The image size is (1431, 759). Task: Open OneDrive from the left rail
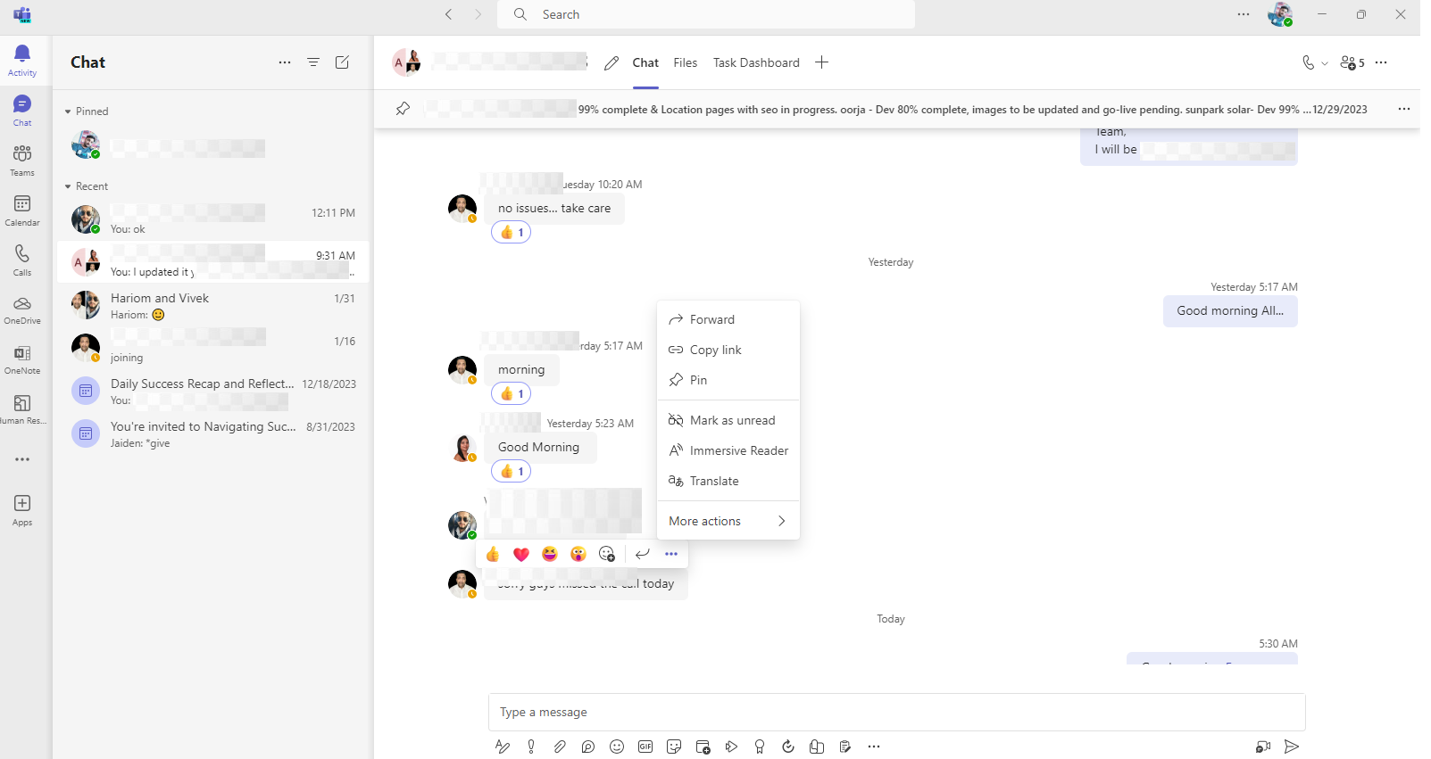(22, 309)
